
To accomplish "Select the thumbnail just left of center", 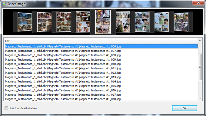I will point(83,22).
